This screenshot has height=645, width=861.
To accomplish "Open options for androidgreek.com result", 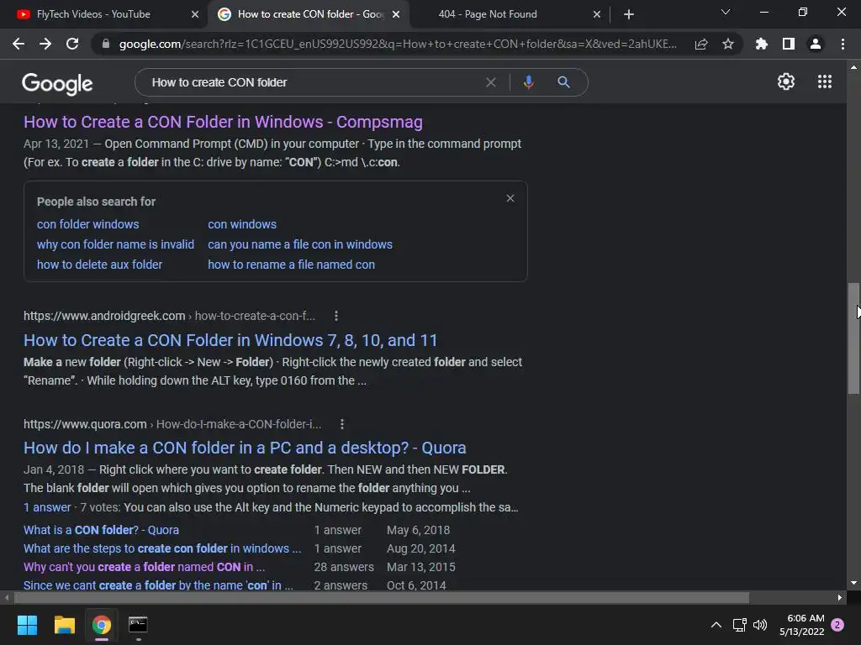I will click(336, 316).
